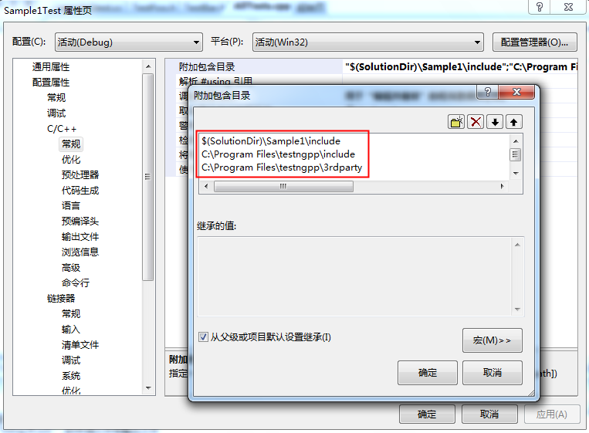
Task: Click the help question mark of the property page window
Action: coord(540,7)
